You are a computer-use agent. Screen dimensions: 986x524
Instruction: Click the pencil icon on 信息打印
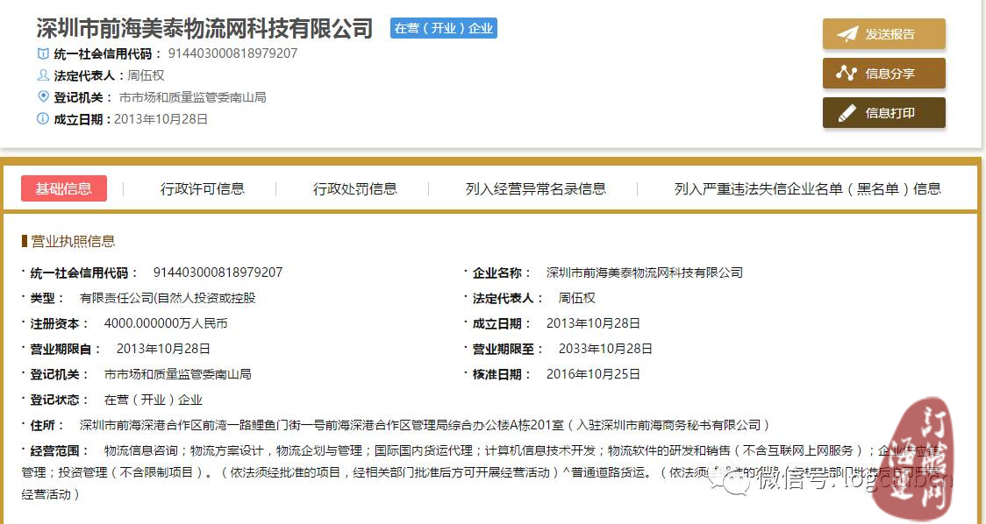tap(847, 113)
